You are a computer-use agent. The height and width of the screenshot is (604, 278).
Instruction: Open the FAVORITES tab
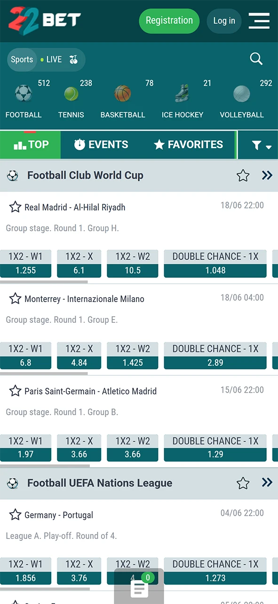coord(188,144)
